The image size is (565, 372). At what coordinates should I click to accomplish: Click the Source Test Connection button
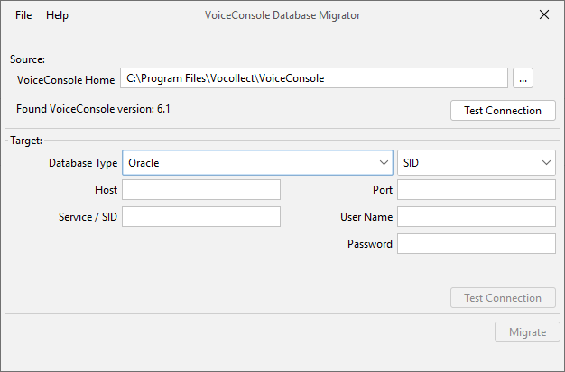point(503,111)
